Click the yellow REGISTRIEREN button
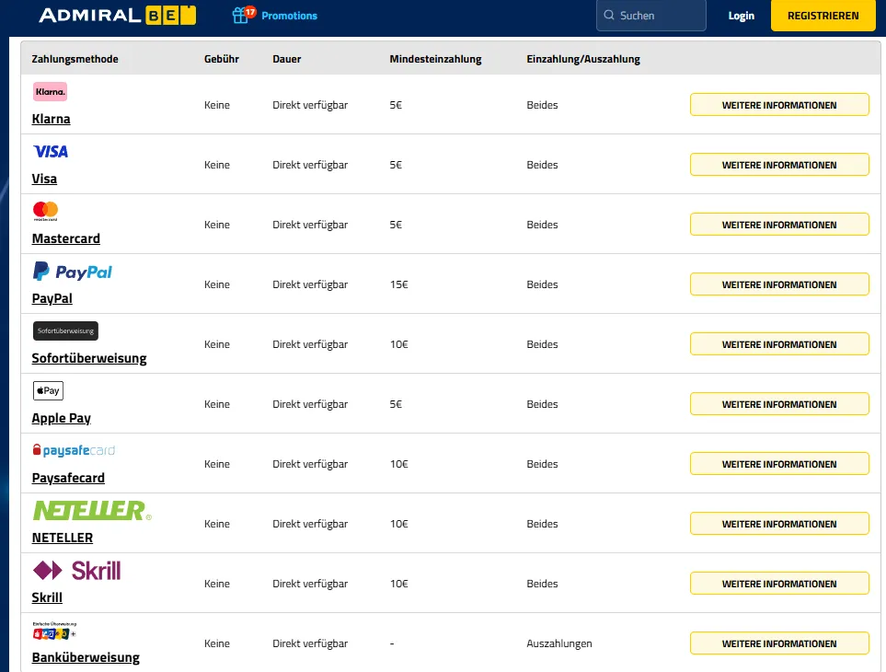Viewport: 886px width, 672px height. click(823, 16)
